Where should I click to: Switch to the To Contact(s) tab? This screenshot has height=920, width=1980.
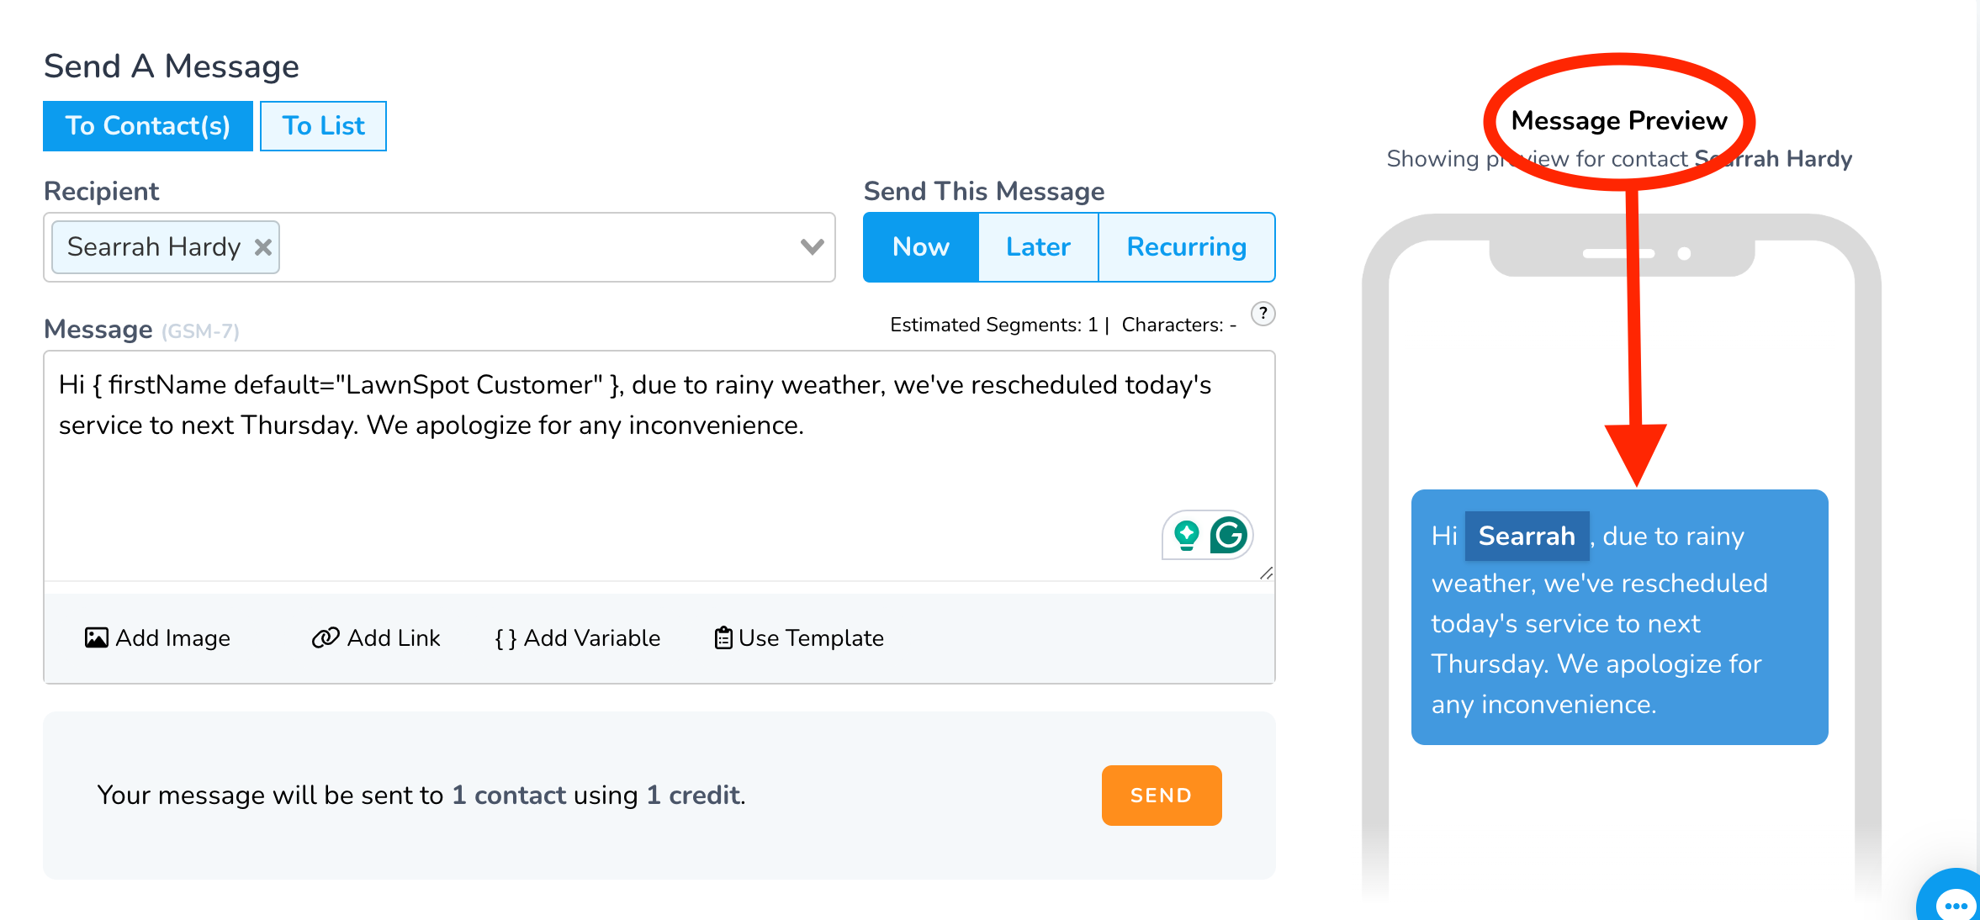click(148, 126)
